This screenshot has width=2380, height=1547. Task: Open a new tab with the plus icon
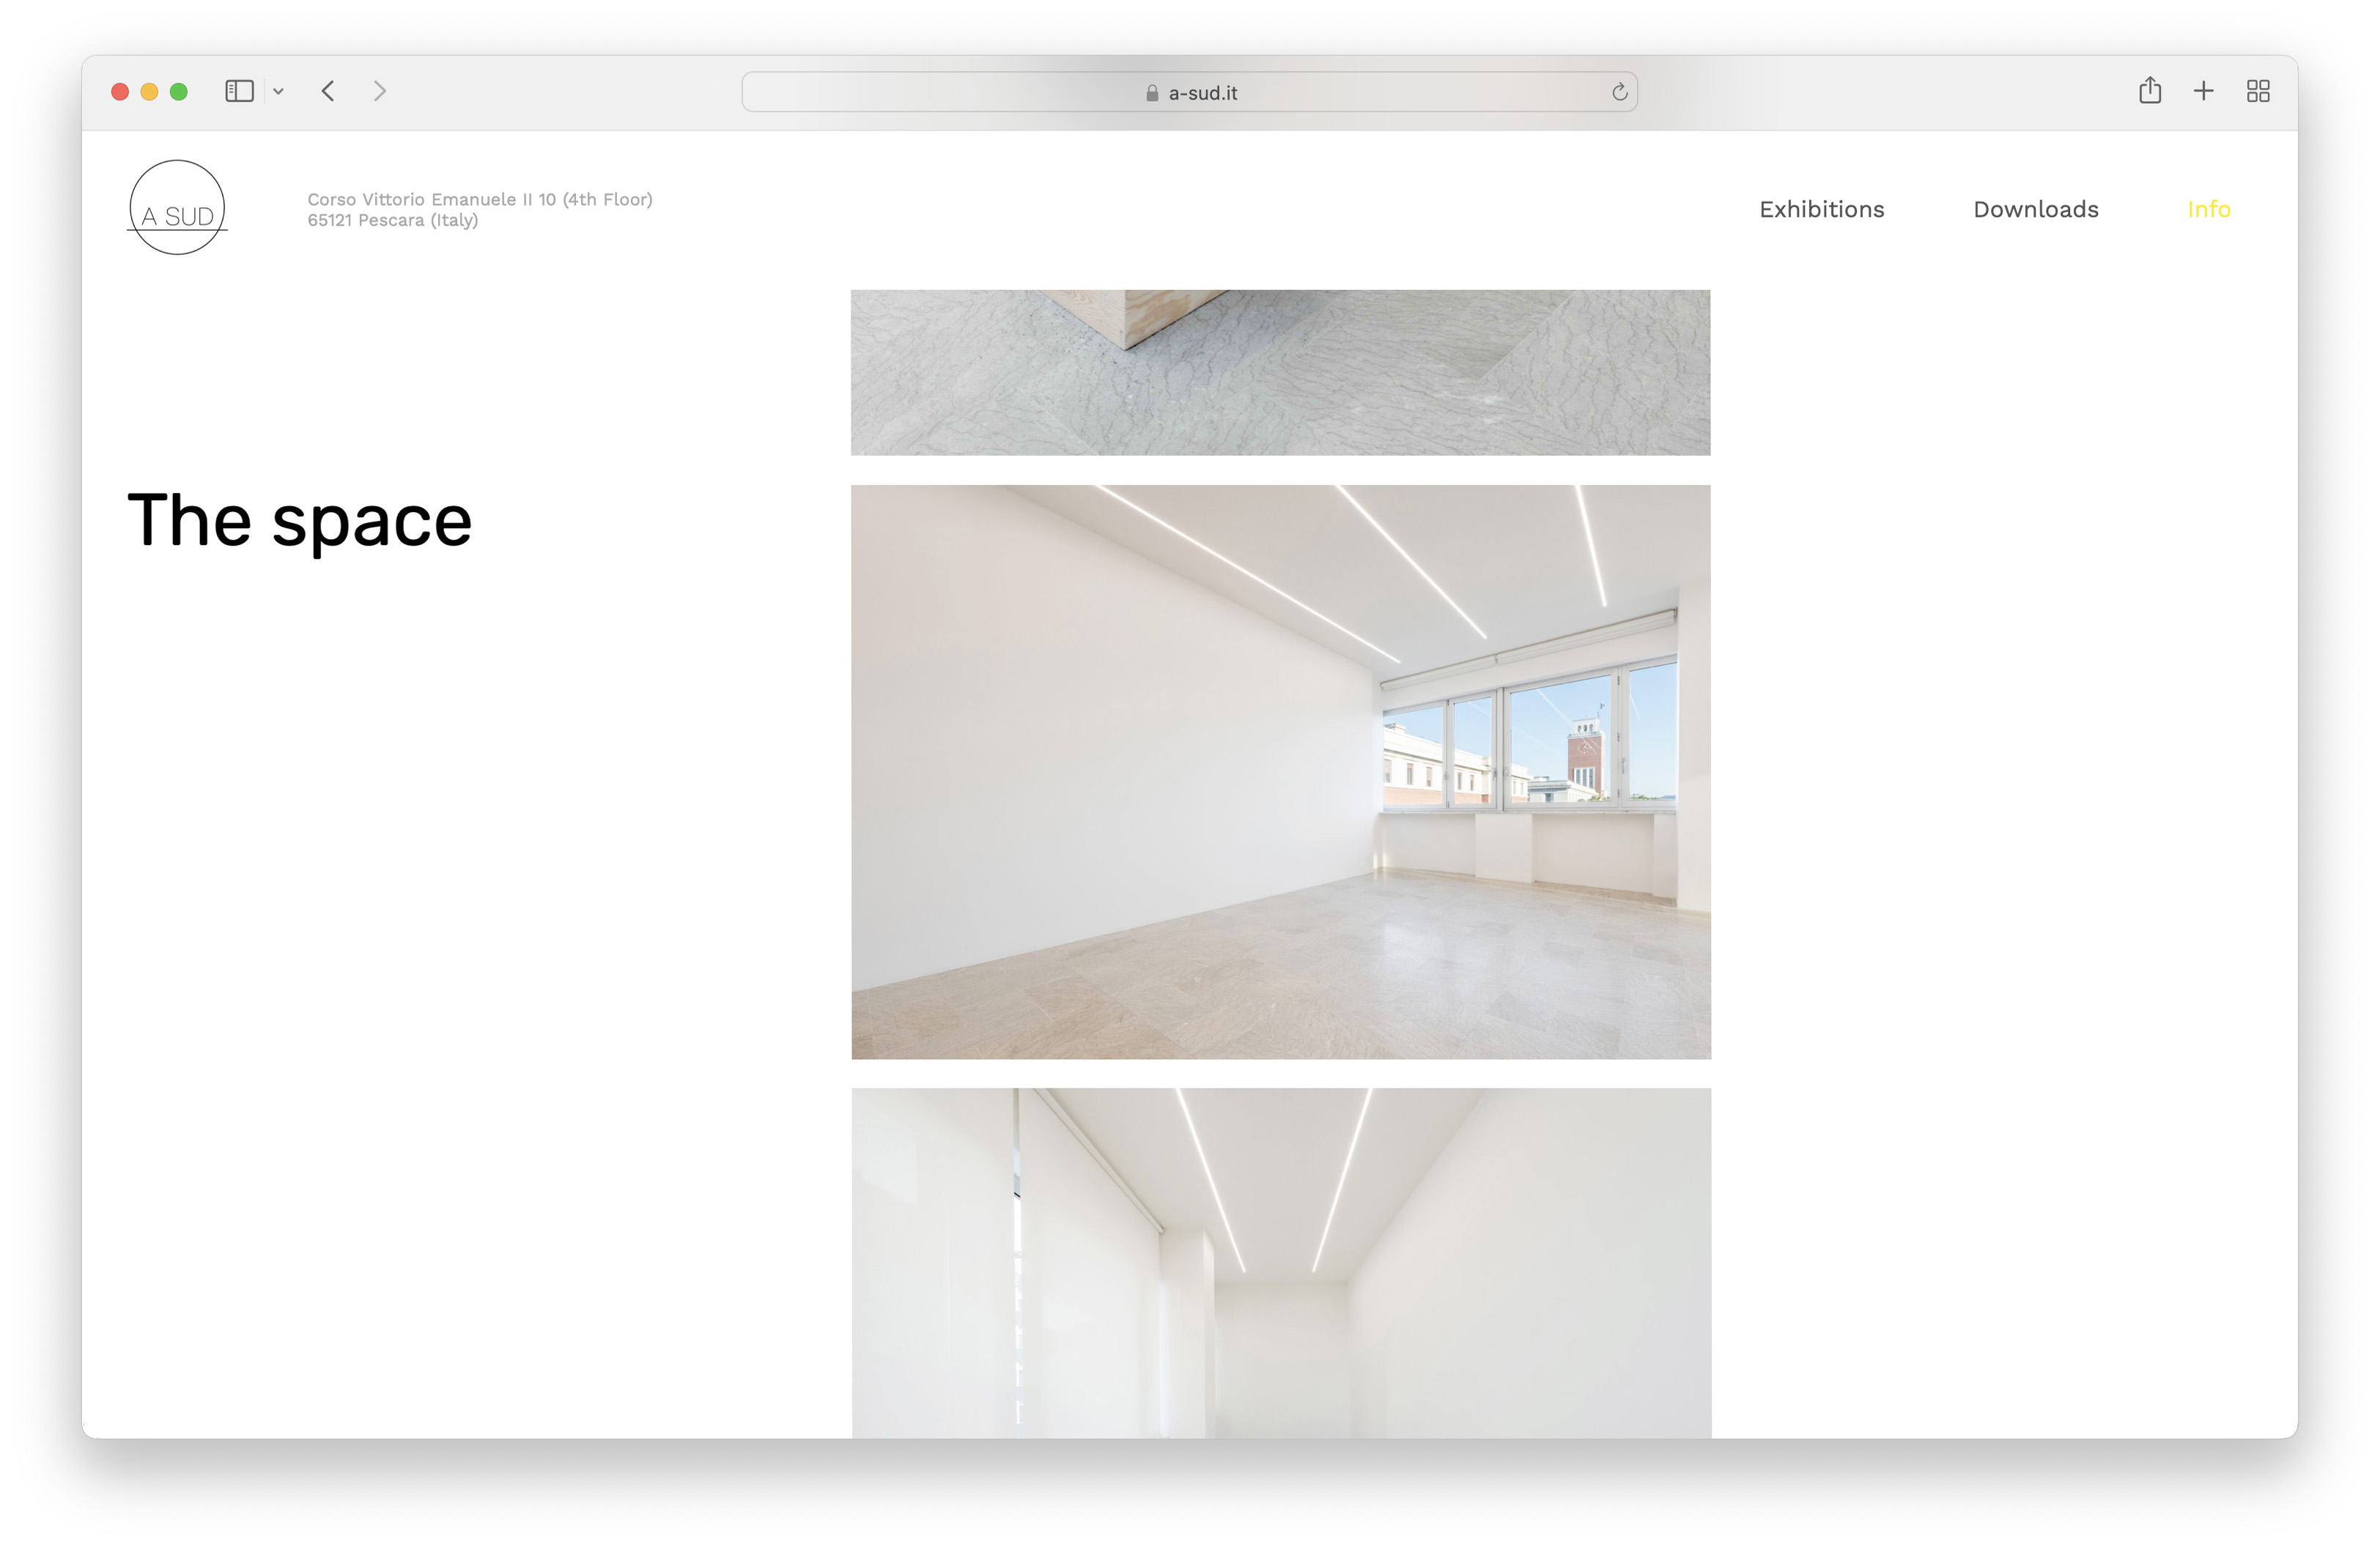pos(2203,91)
